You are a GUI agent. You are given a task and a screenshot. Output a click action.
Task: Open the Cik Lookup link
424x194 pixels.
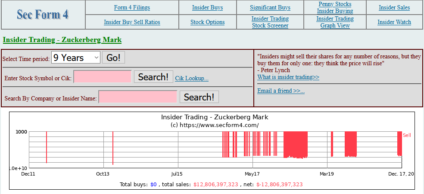click(x=192, y=79)
